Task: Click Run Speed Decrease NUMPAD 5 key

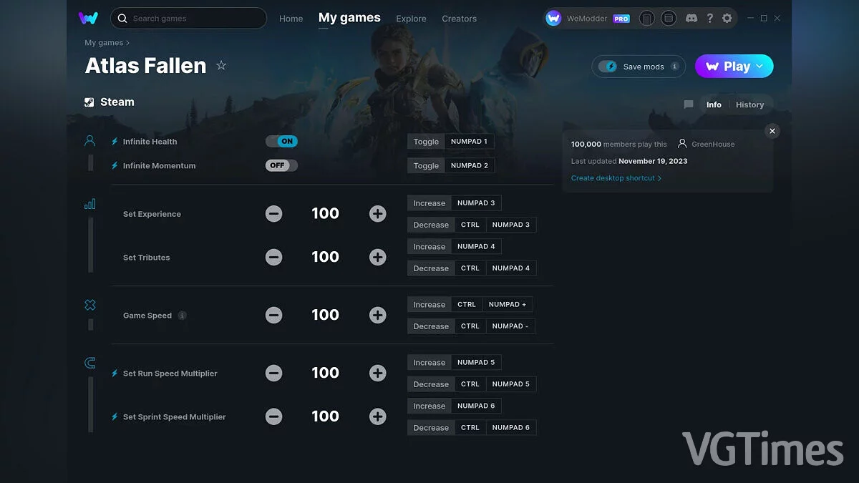Action: click(x=511, y=384)
